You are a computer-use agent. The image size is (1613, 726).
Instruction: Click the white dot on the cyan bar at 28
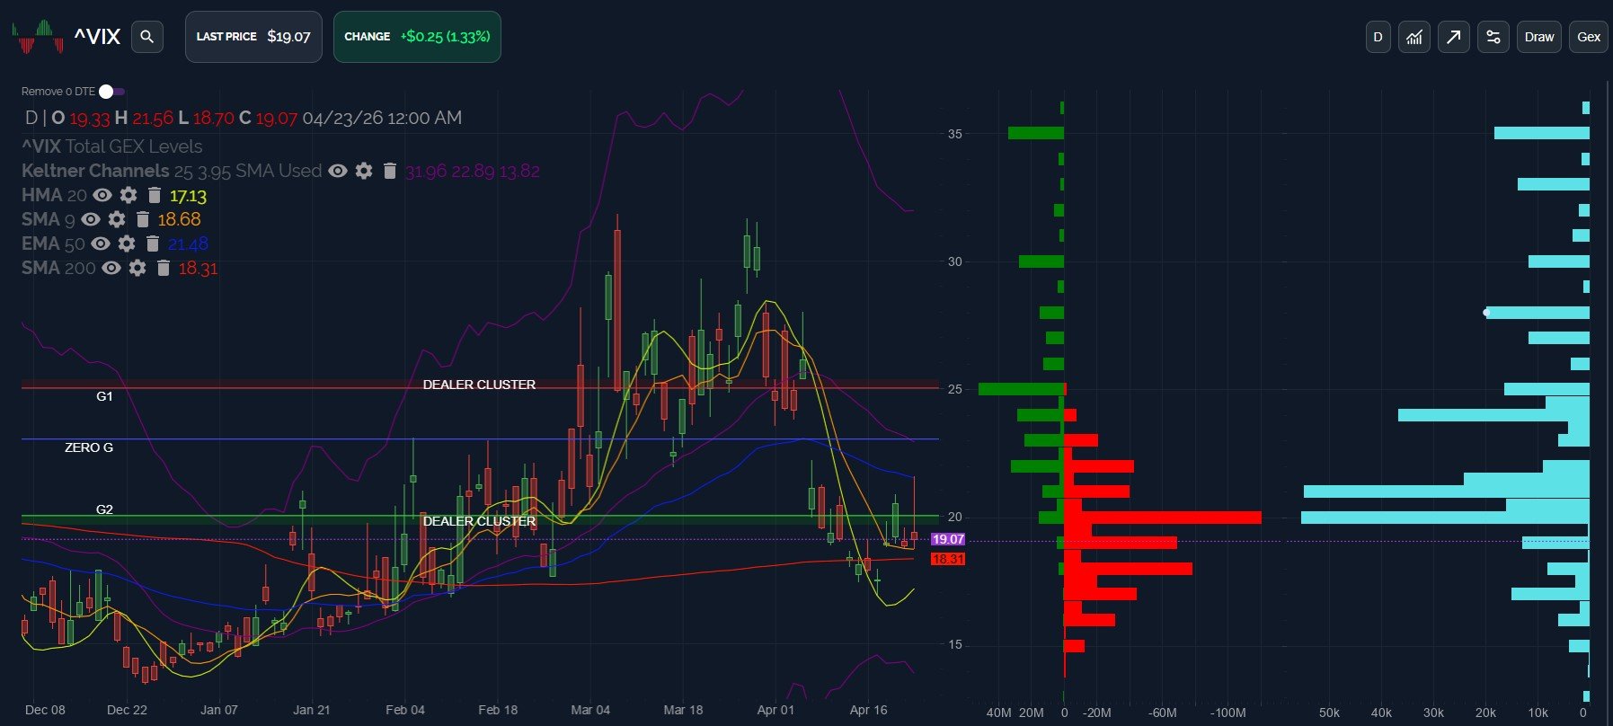click(x=1485, y=313)
